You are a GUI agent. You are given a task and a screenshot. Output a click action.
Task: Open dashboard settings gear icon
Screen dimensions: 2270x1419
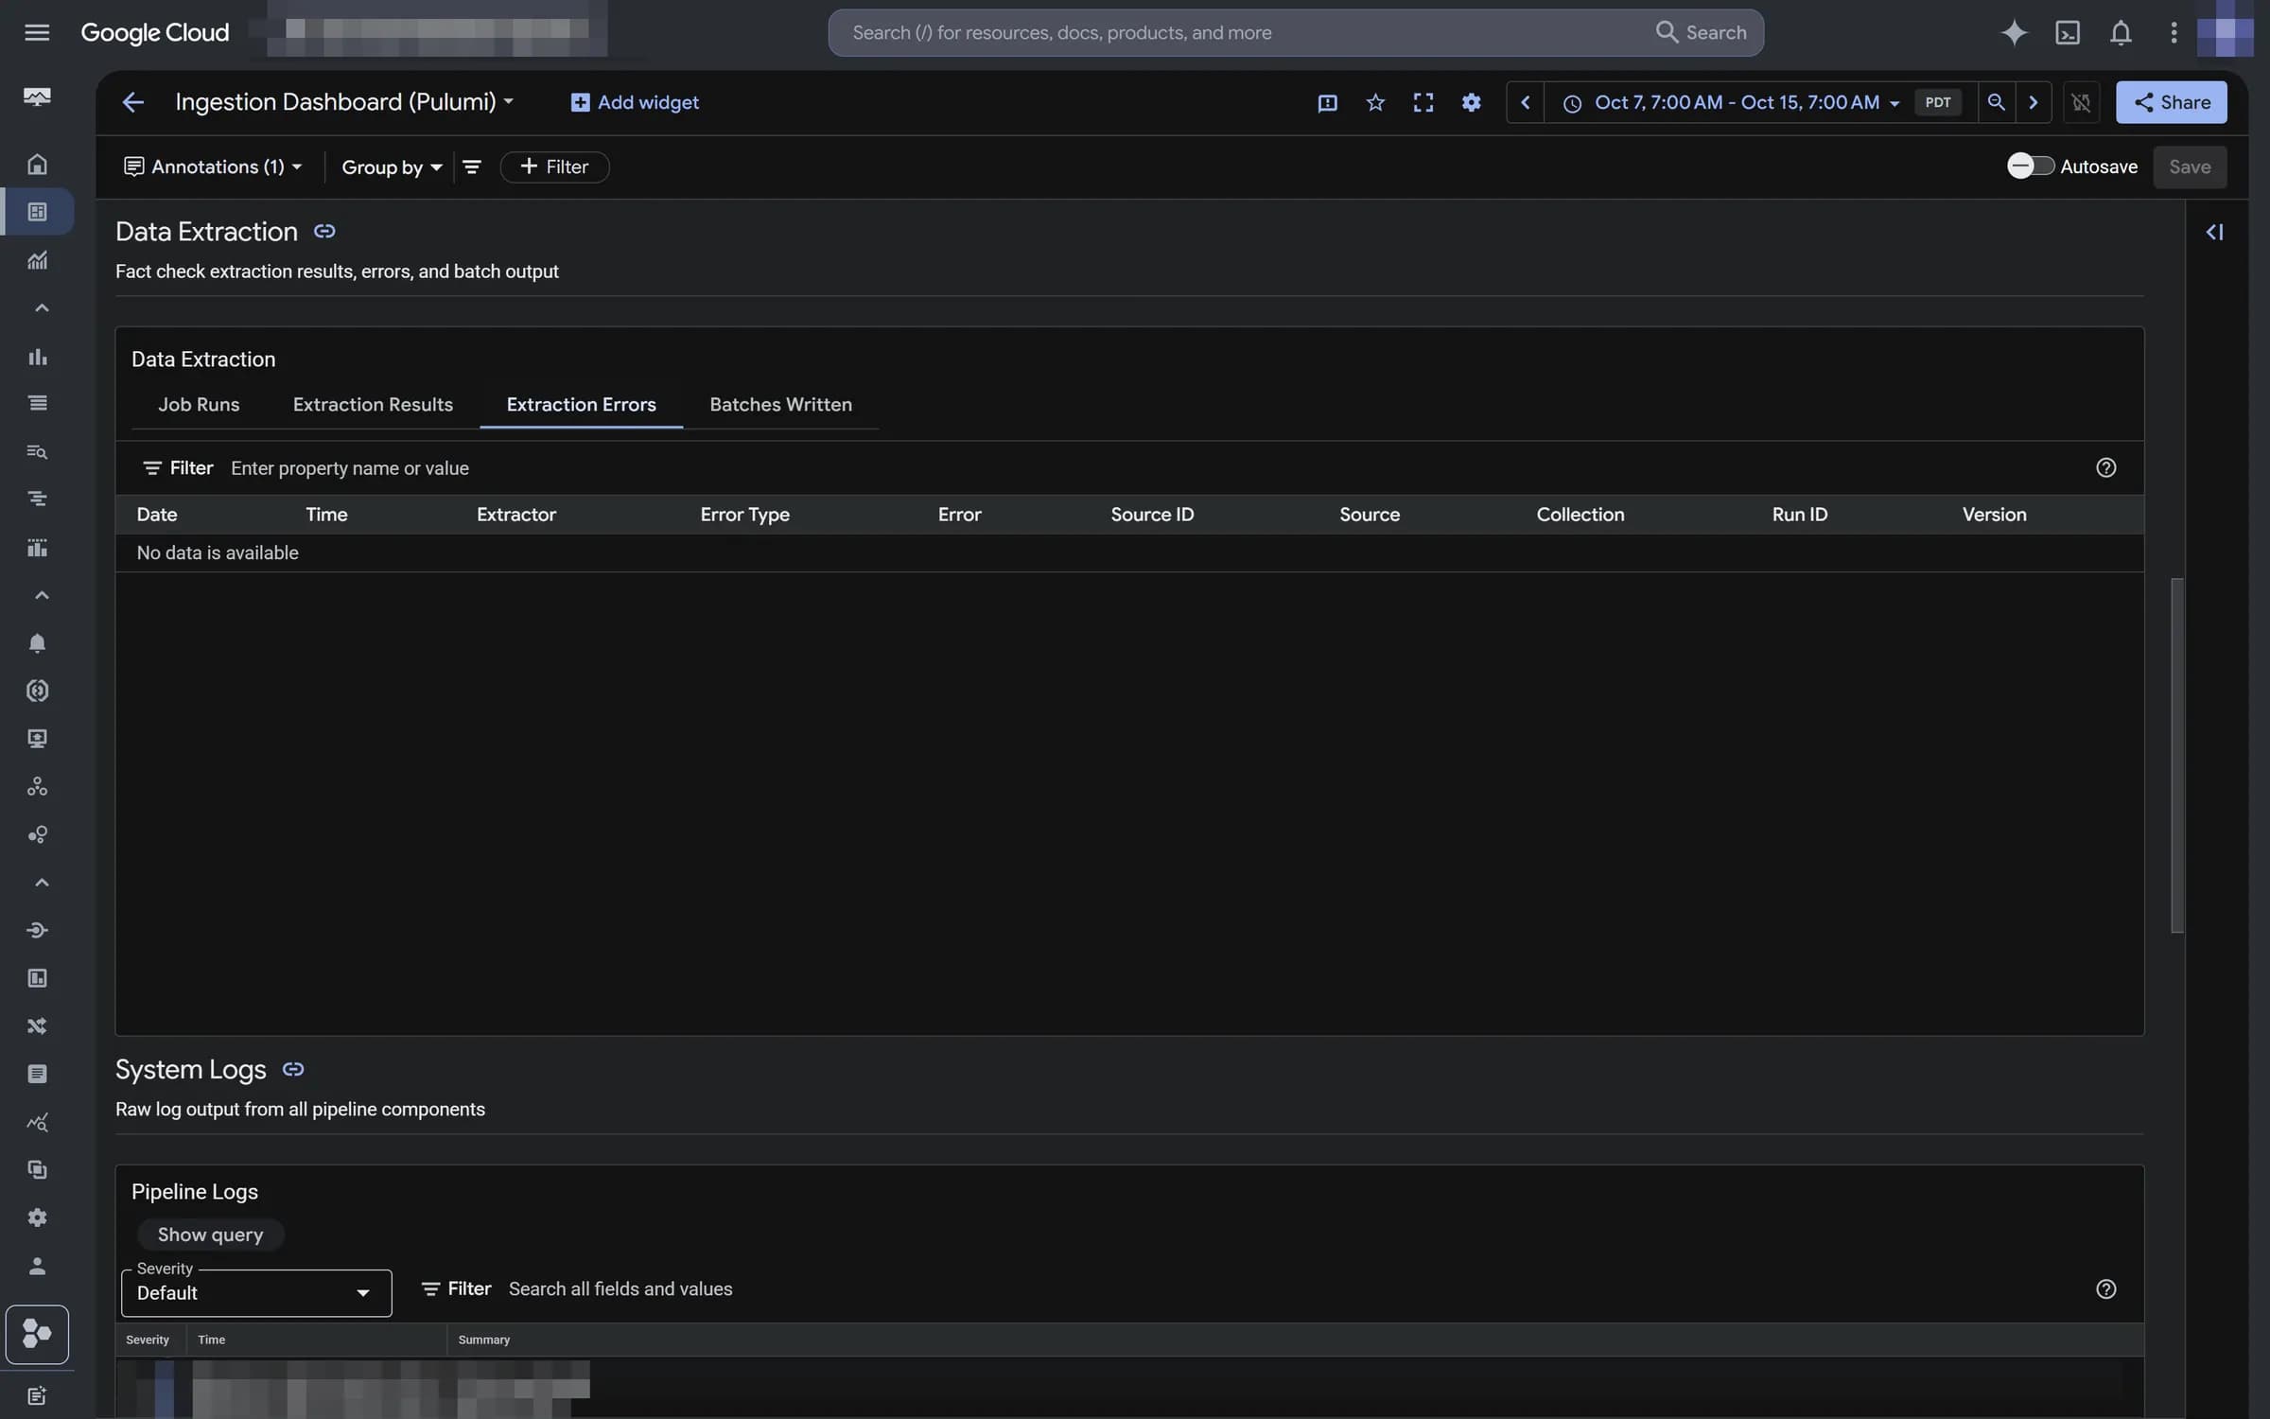point(1471,102)
